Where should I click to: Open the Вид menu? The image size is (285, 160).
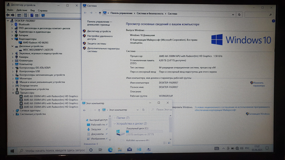pos(32,10)
